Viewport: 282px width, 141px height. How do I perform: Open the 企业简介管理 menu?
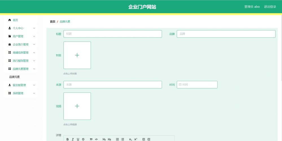[x=21, y=44]
